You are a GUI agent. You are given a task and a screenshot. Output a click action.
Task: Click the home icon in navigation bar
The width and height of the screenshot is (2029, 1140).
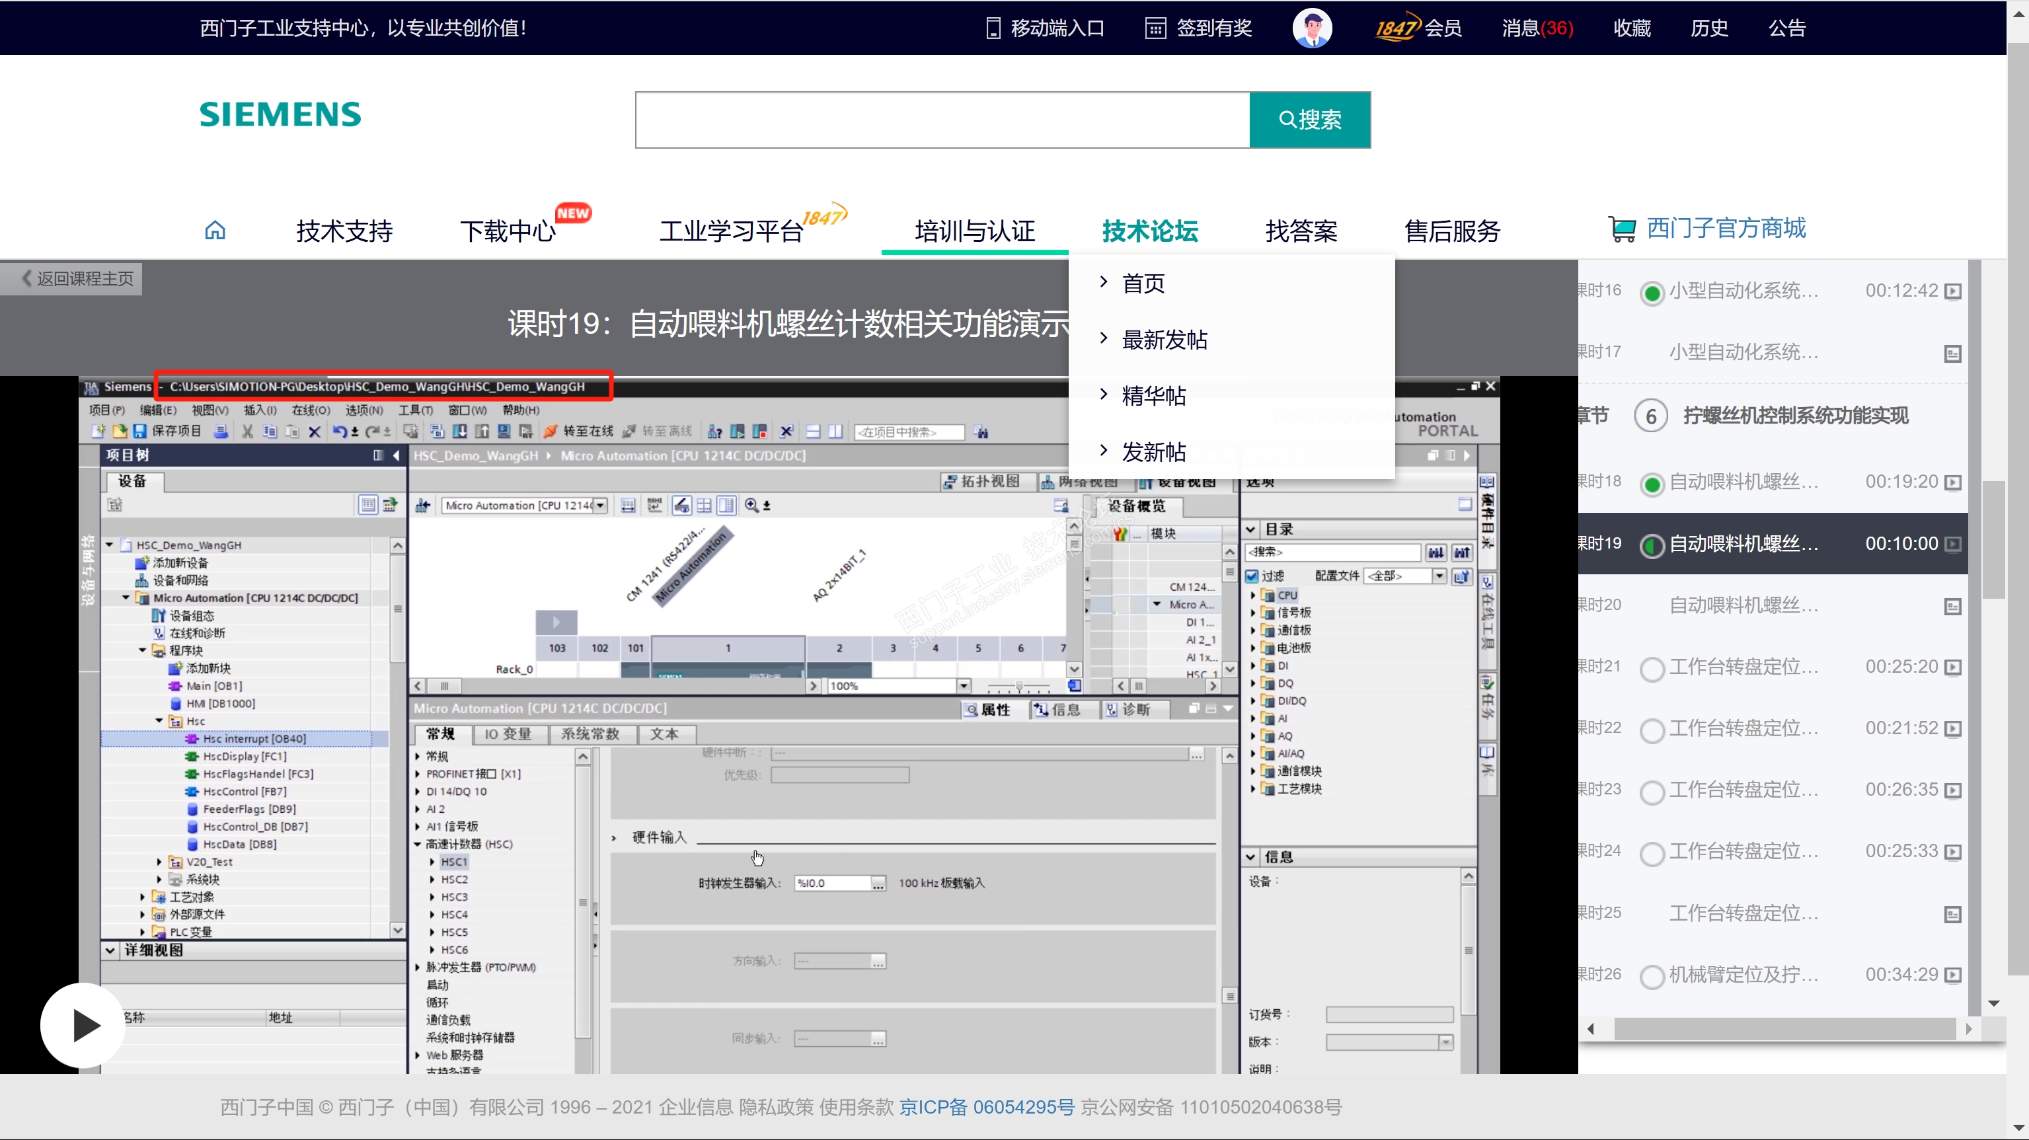coord(215,230)
